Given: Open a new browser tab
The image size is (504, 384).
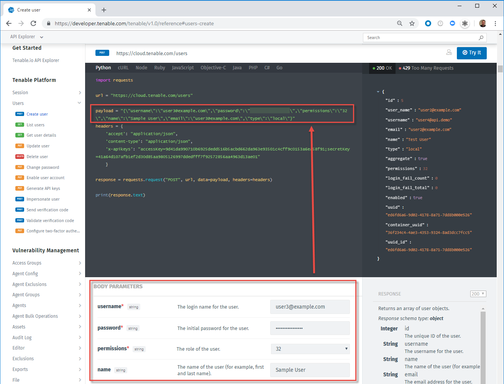Looking at the screenshot, I should click(104, 10).
